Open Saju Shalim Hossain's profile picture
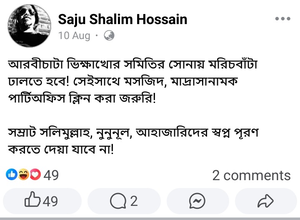 point(29,26)
